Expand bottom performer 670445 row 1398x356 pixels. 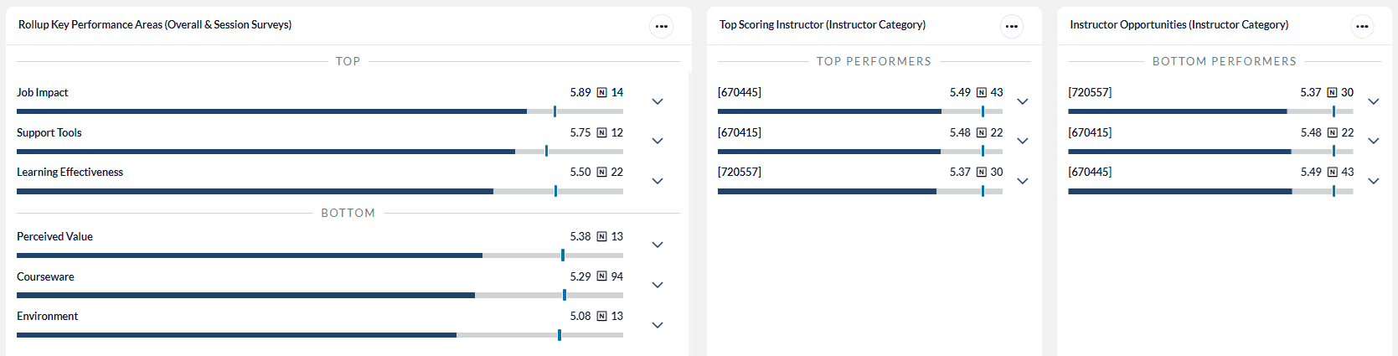(x=1373, y=181)
